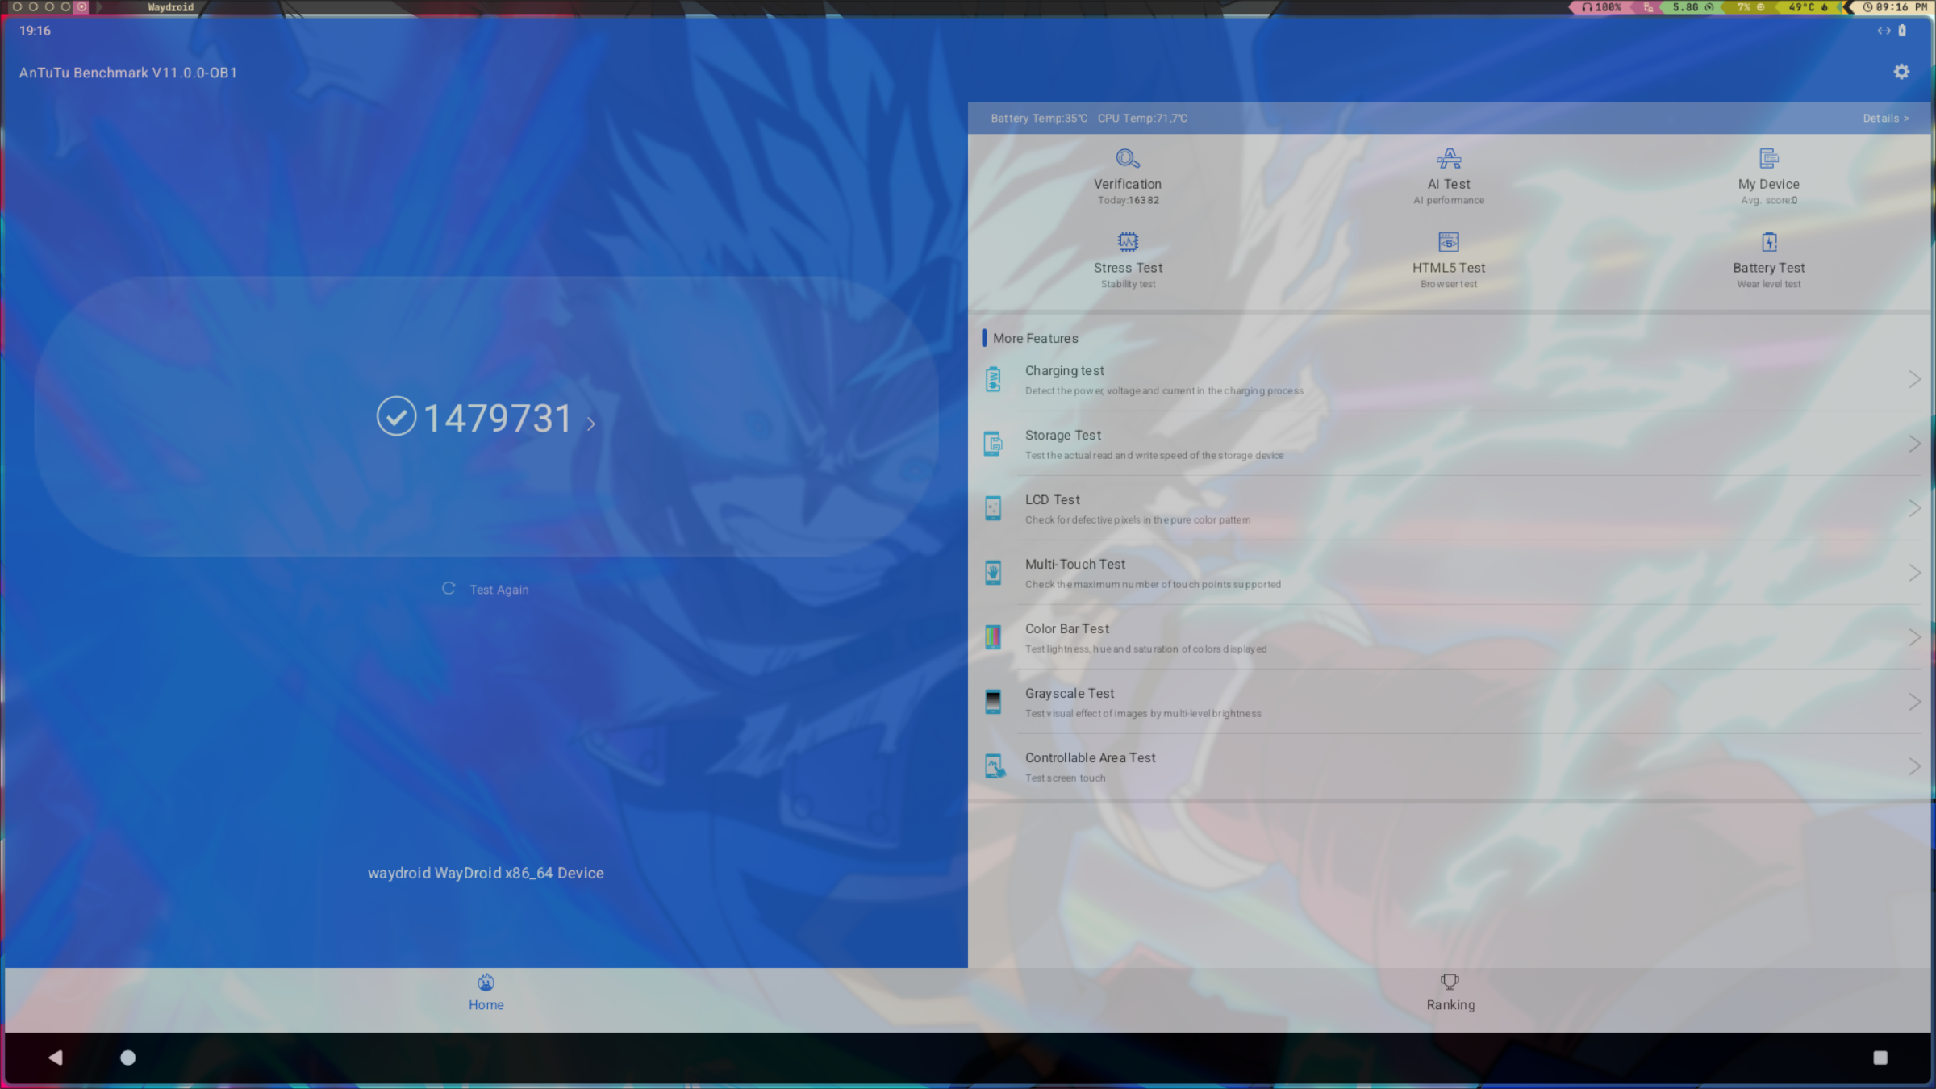
Task: Tap the Android home circle button
Action: click(128, 1057)
